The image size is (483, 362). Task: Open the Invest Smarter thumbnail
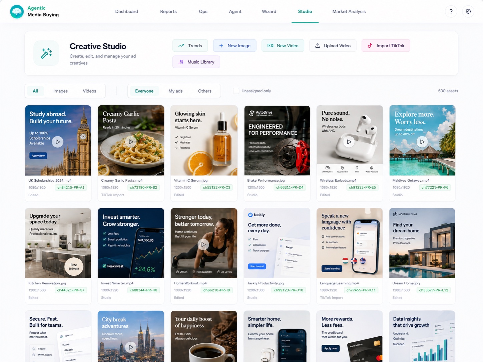pyautogui.click(x=131, y=243)
